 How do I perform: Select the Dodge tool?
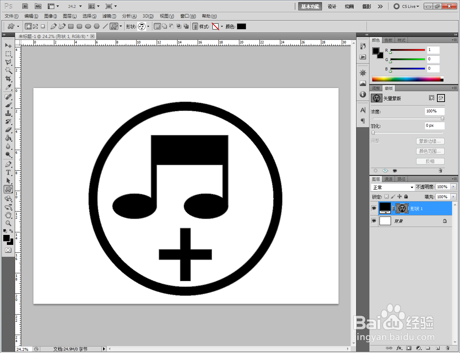8,155
